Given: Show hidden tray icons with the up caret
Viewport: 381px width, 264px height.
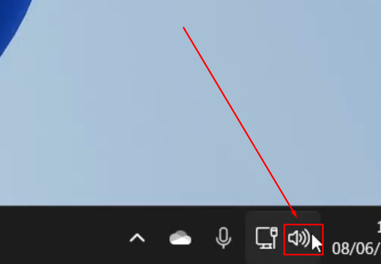Looking at the screenshot, I should [x=137, y=238].
